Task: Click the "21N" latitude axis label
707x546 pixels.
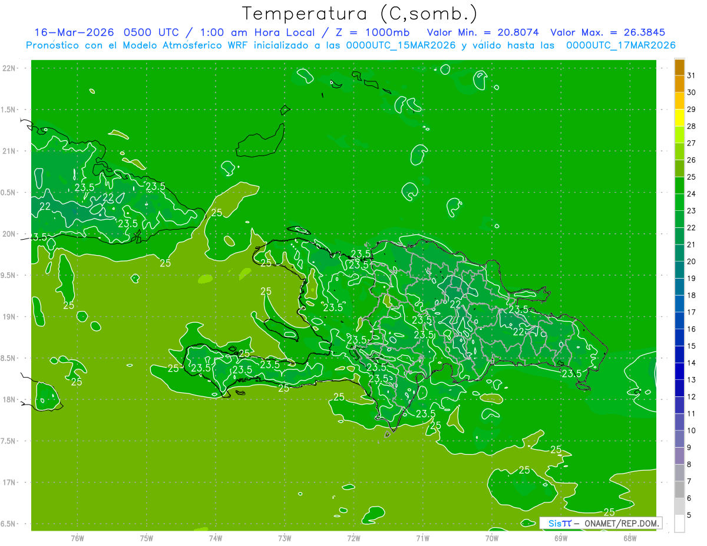Action: (x=10, y=151)
